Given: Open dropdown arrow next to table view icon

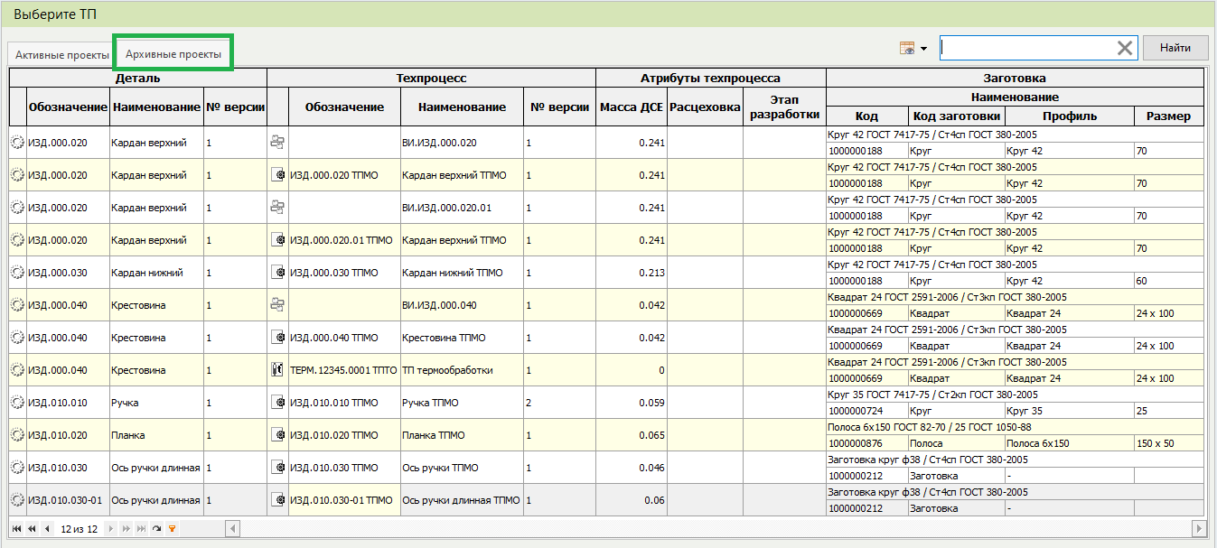Looking at the screenshot, I should [x=924, y=49].
